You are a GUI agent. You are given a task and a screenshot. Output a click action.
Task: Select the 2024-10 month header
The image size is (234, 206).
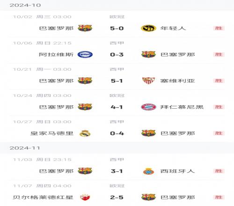point(25,5)
